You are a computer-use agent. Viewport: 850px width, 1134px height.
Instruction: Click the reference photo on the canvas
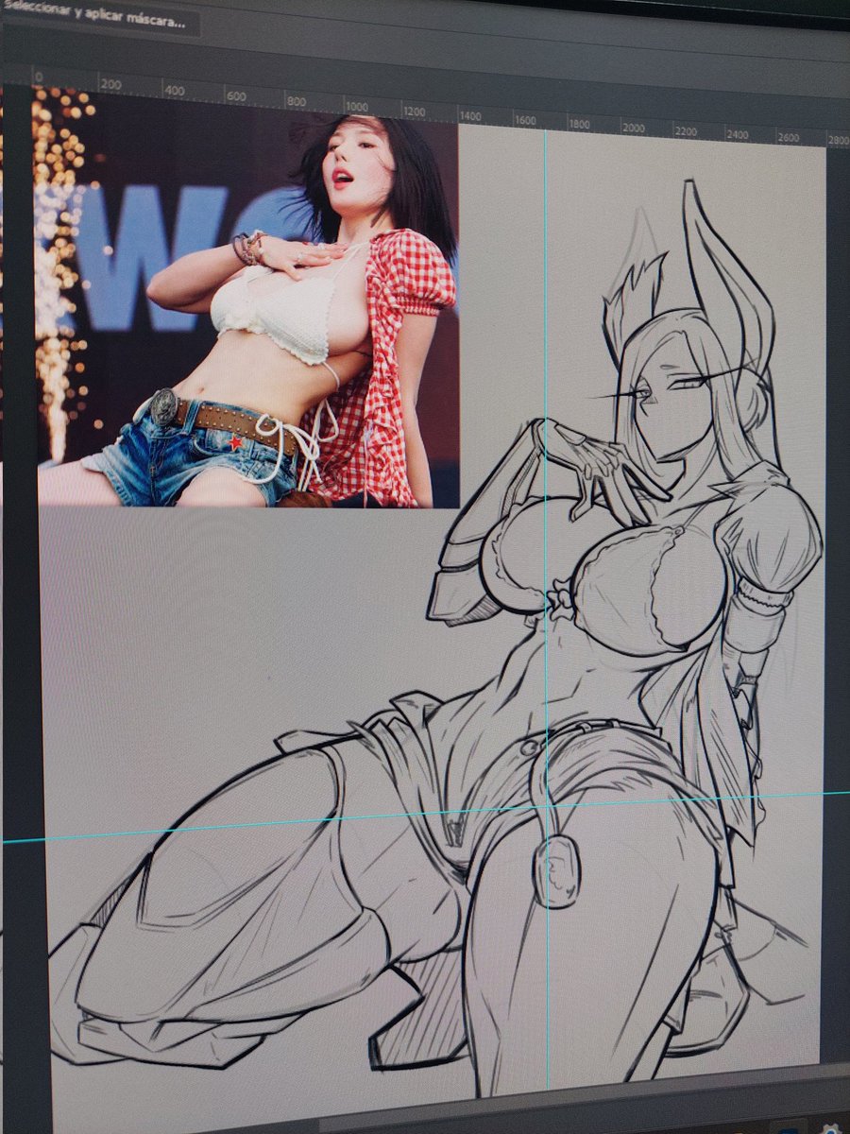[x=248, y=299]
